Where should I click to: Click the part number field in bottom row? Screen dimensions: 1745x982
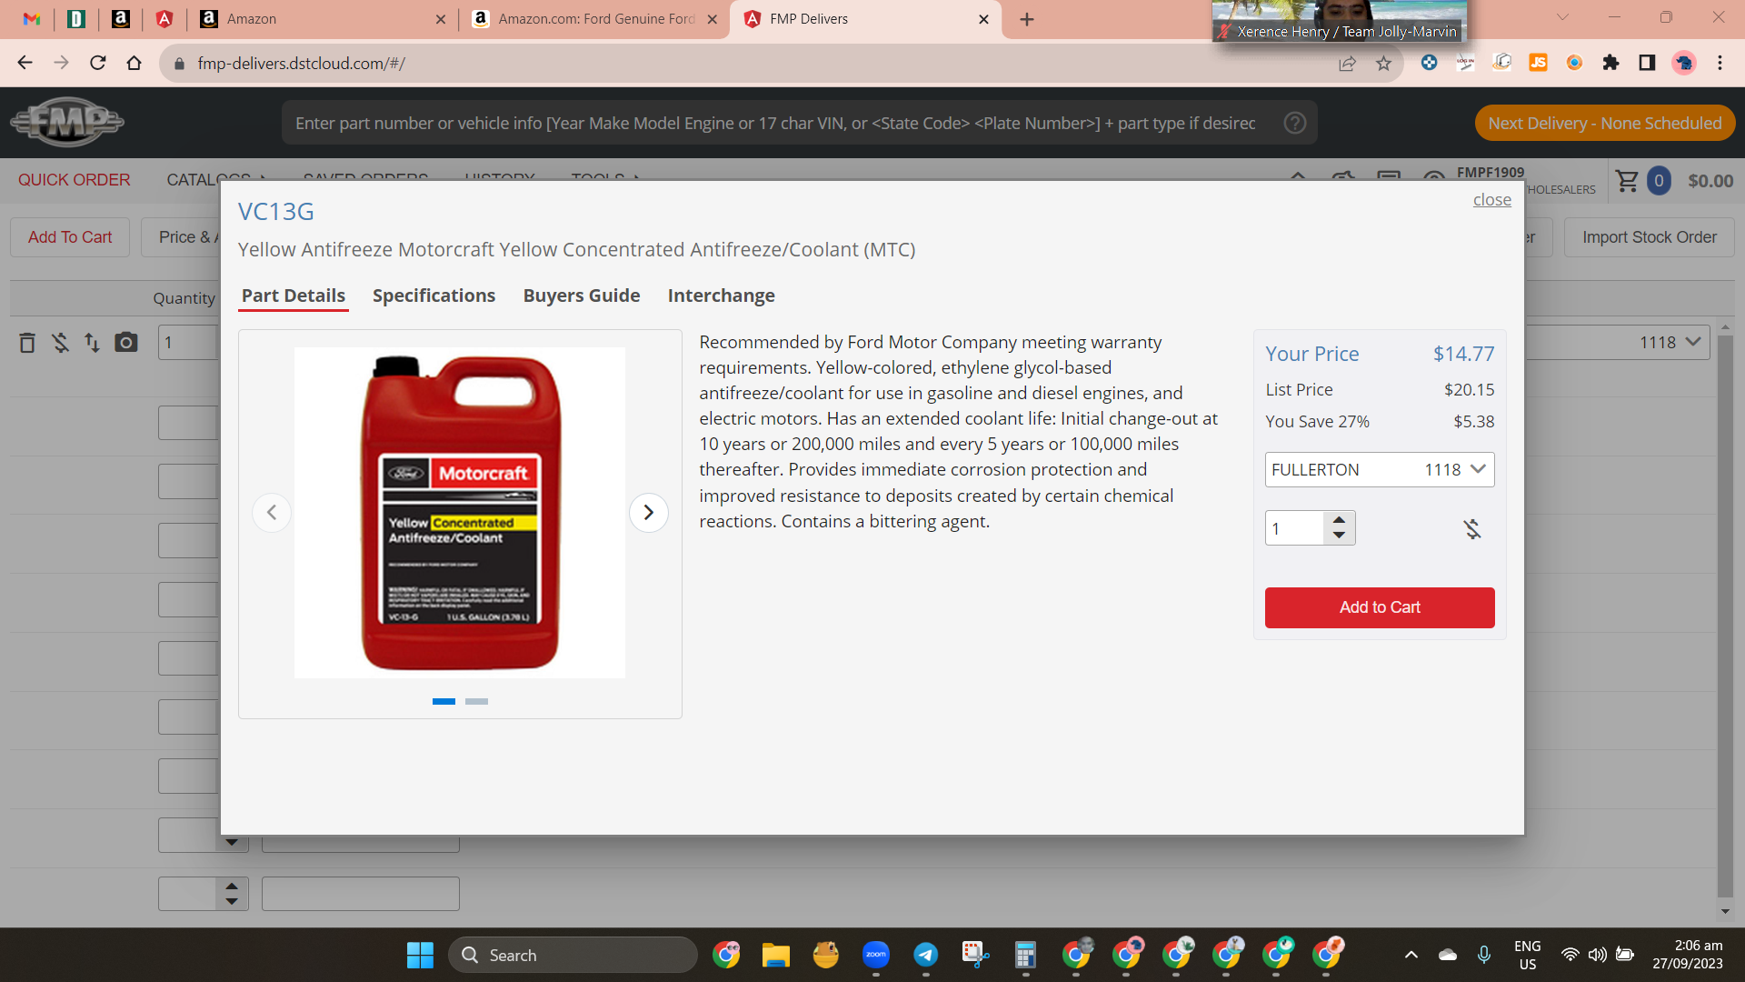pos(361,893)
